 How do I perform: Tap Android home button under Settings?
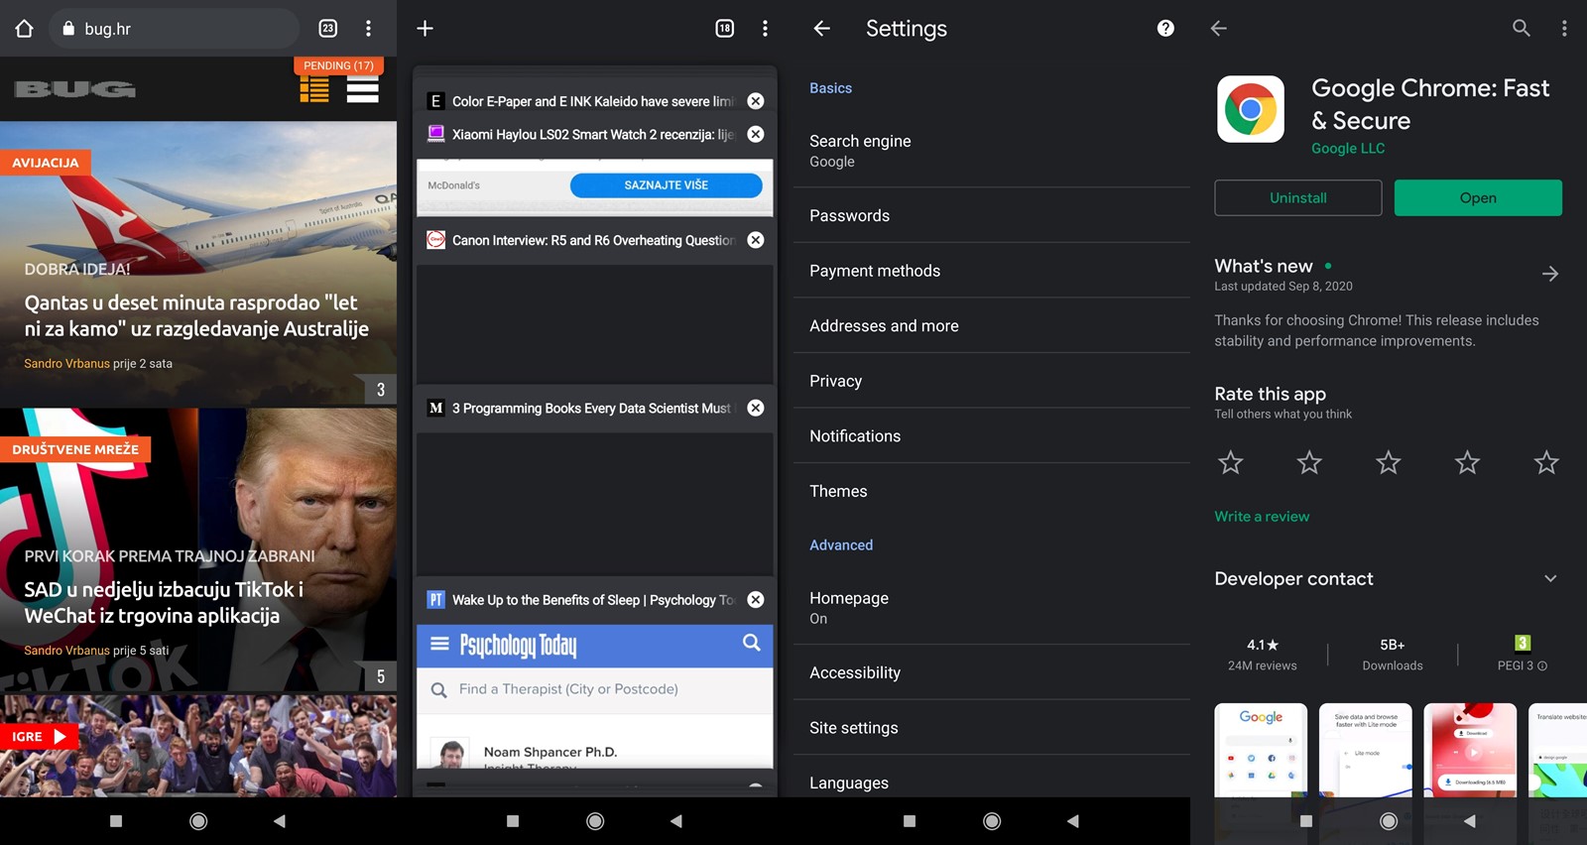[992, 821]
